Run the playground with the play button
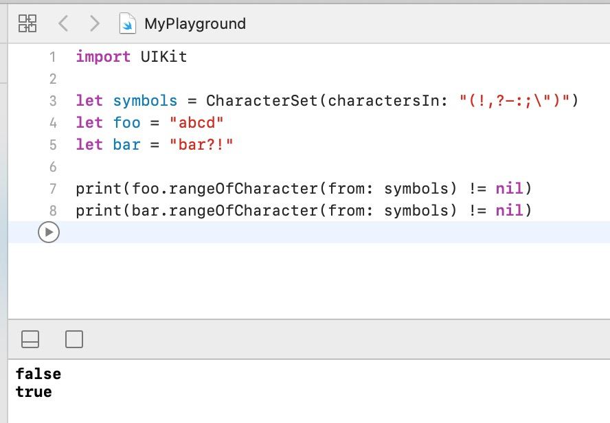Image resolution: width=610 pixels, height=423 pixels. [49, 232]
